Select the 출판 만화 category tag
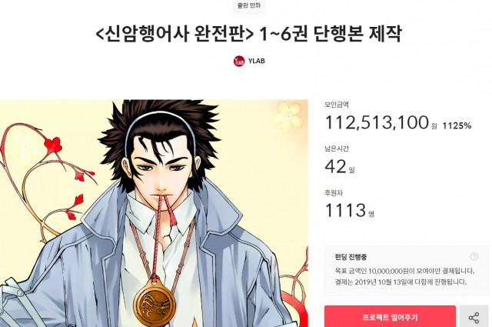The image size is (492, 327). click(249, 5)
